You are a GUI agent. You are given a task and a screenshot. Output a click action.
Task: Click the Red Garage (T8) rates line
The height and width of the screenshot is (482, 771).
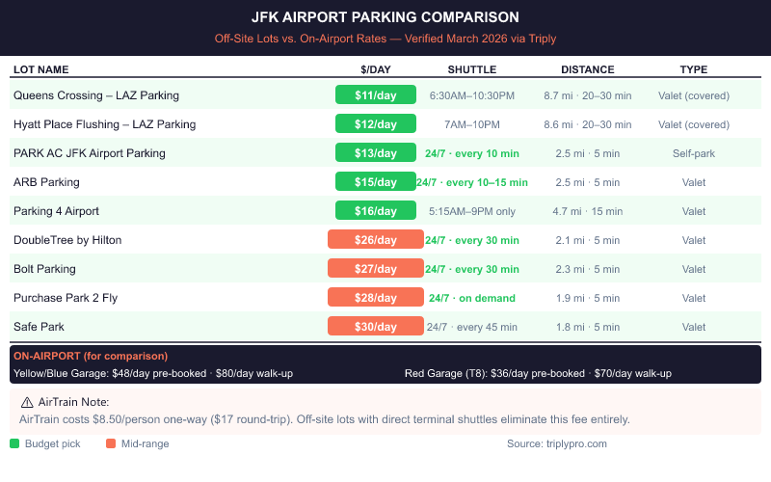(538, 373)
